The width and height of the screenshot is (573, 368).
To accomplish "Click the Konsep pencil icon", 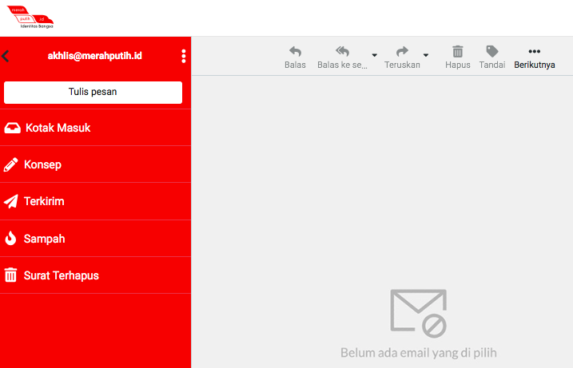I will coord(11,164).
